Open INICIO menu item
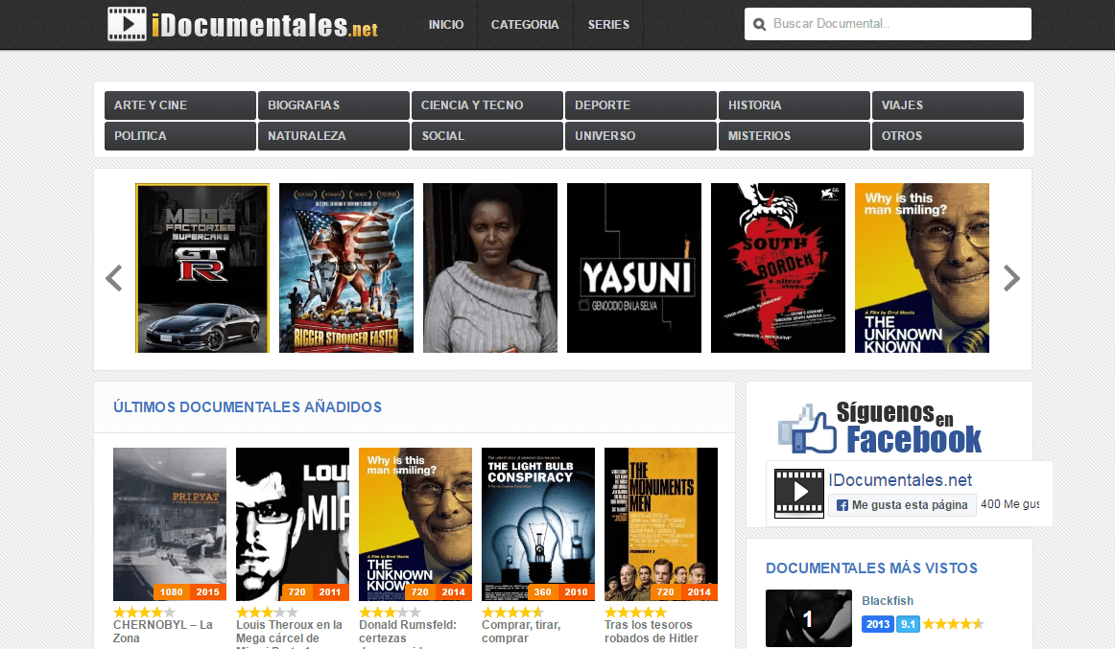 coord(446,25)
